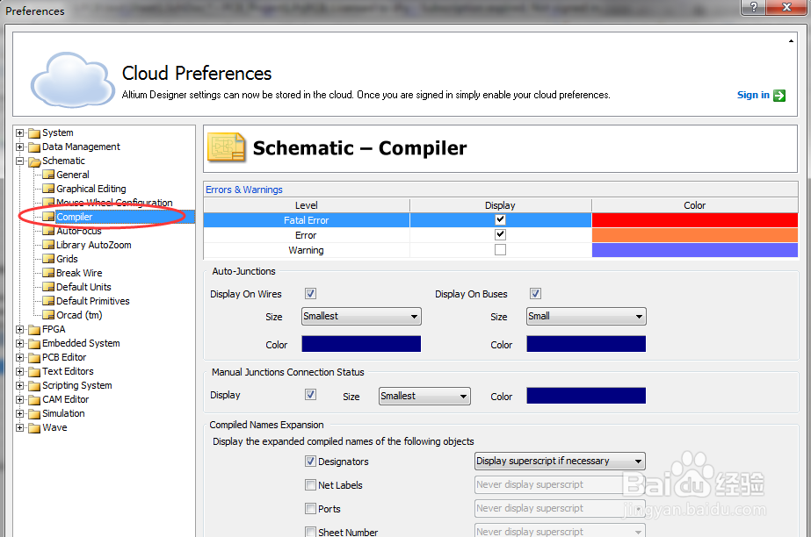Click the Graphical Editing page icon
This screenshot has width=811, height=537.
48,189
